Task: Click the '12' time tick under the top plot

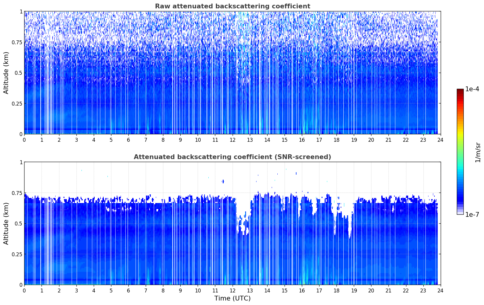Action: pyautogui.click(x=232, y=140)
